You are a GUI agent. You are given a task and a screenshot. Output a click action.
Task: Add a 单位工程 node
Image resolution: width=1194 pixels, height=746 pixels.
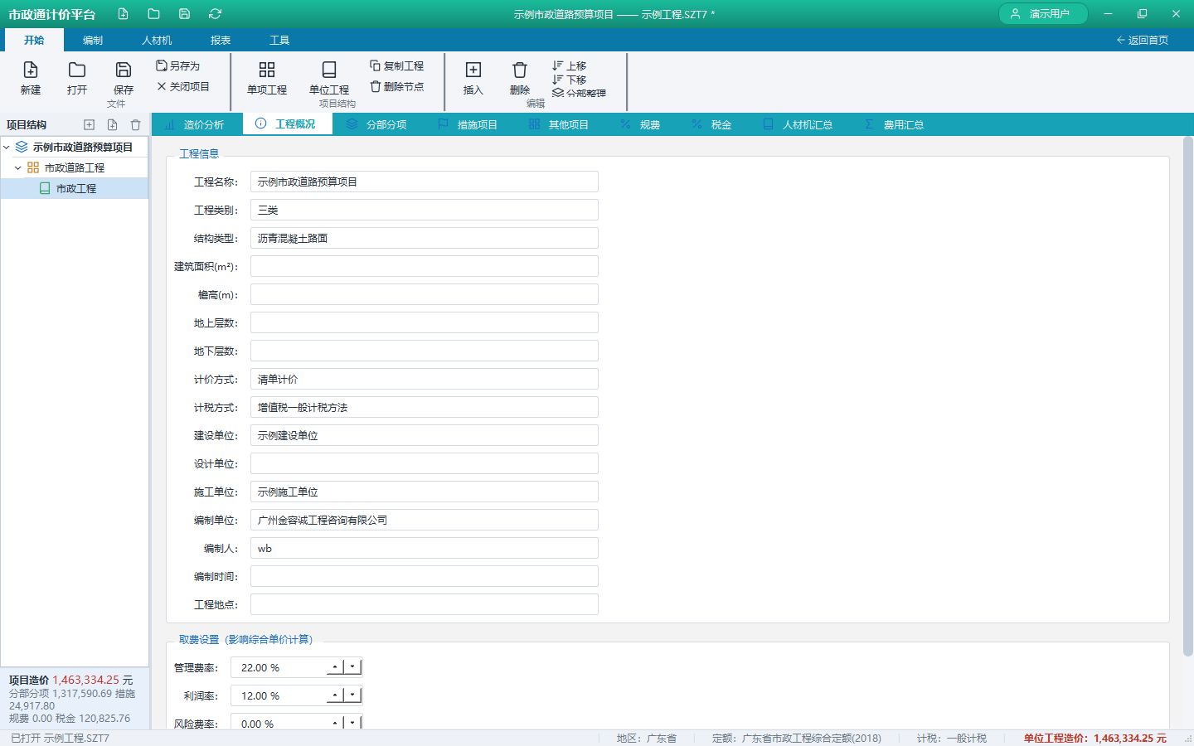[329, 78]
